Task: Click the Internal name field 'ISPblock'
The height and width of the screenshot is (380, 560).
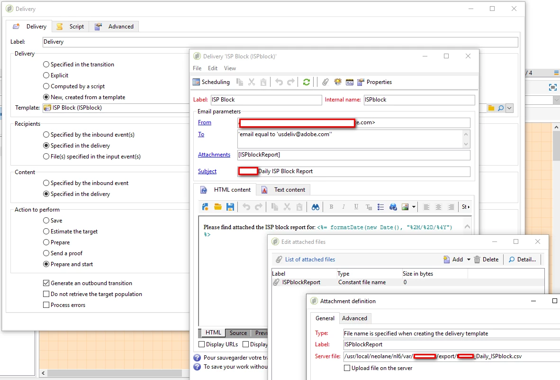Action: tap(419, 100)
